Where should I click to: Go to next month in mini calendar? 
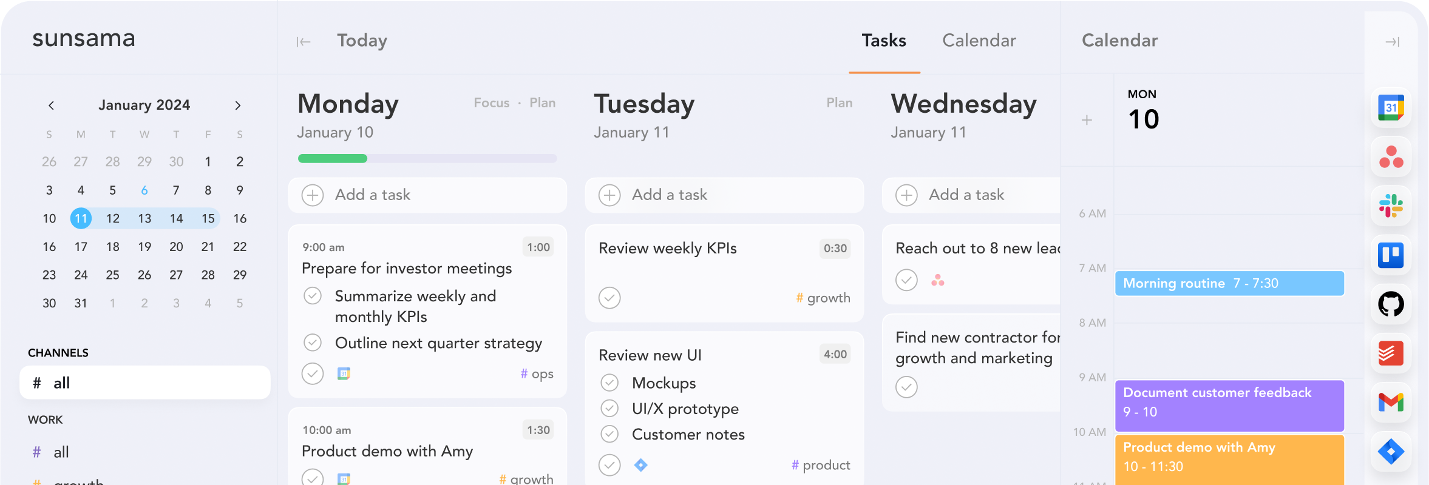pos(238,105)
